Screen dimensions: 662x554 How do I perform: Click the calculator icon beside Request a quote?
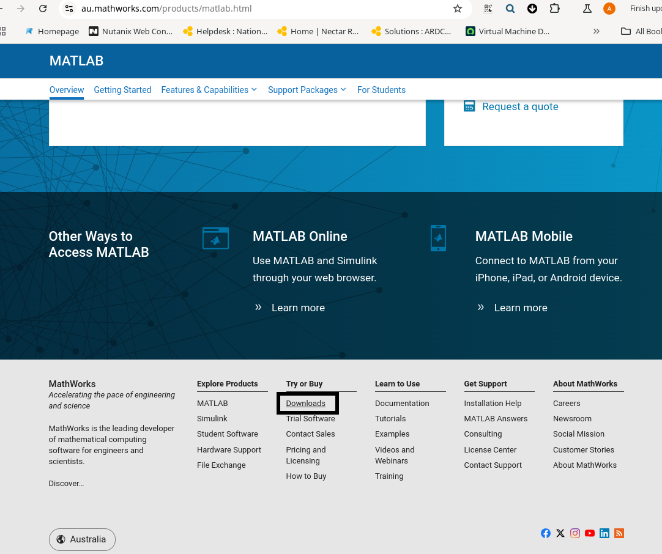tap(469, 106)
